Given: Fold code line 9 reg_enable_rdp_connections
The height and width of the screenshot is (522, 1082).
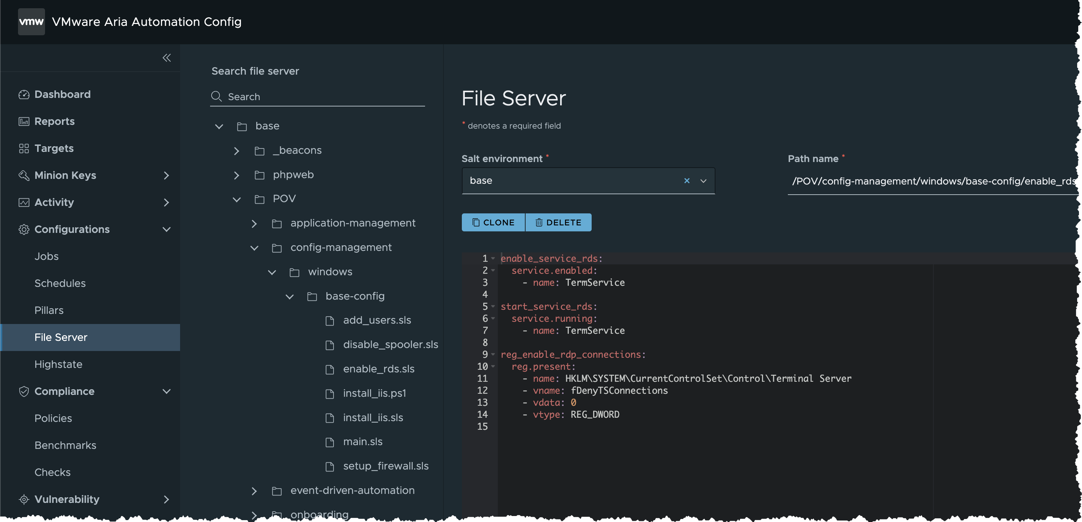Looking at the screenshot, I should [493, 355].
